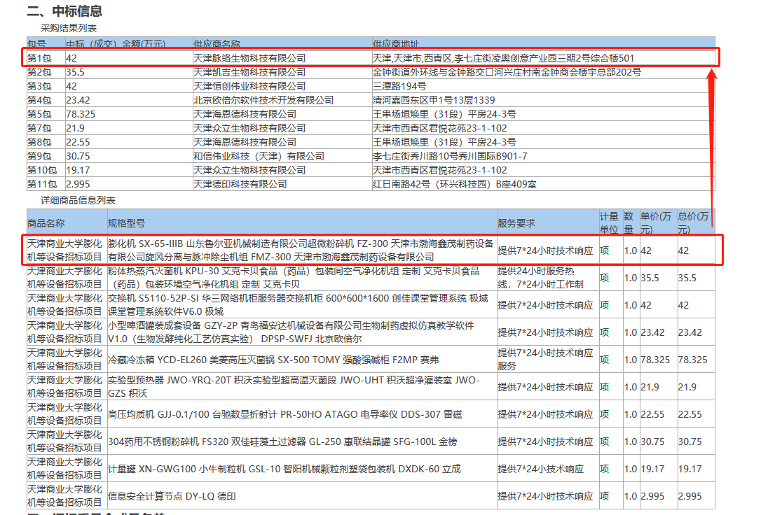
Task: Click supplier 天津脉络生物科技有限公司
Action: click(x=249, y=58)
